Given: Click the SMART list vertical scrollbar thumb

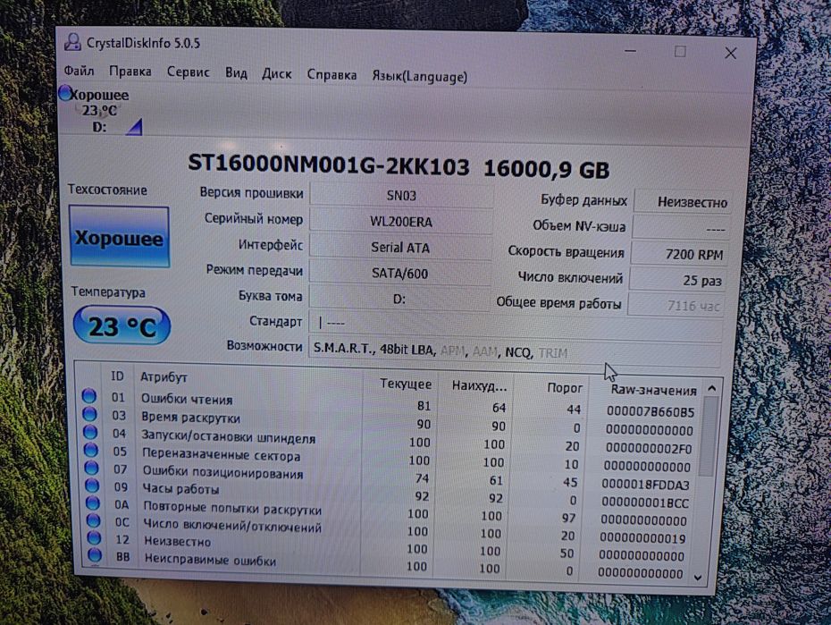Looking at the screenshot, I should coord(709,437).
